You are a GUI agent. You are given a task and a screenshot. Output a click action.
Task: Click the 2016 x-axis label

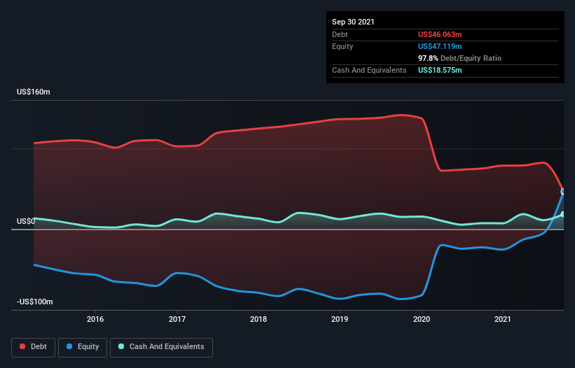point(95,319)
